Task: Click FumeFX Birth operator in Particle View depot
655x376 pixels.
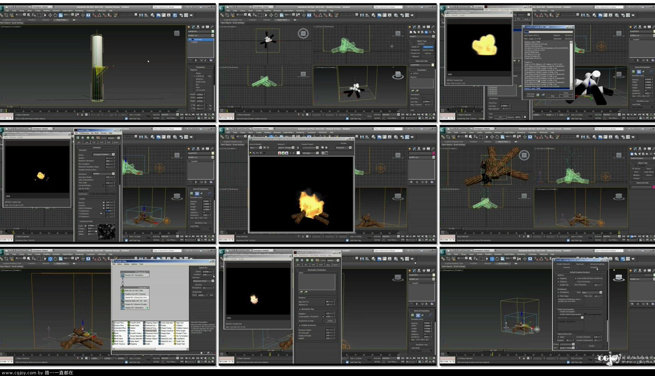Action: pyautogui.click(x=134, y=322)
